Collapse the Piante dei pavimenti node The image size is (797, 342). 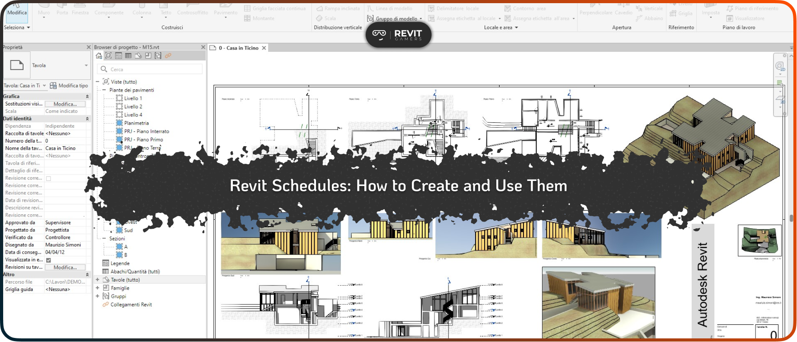coord(104,90)
